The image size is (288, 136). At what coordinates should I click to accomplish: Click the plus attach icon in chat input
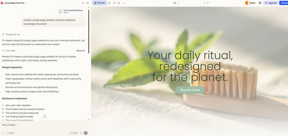point(3,133)
